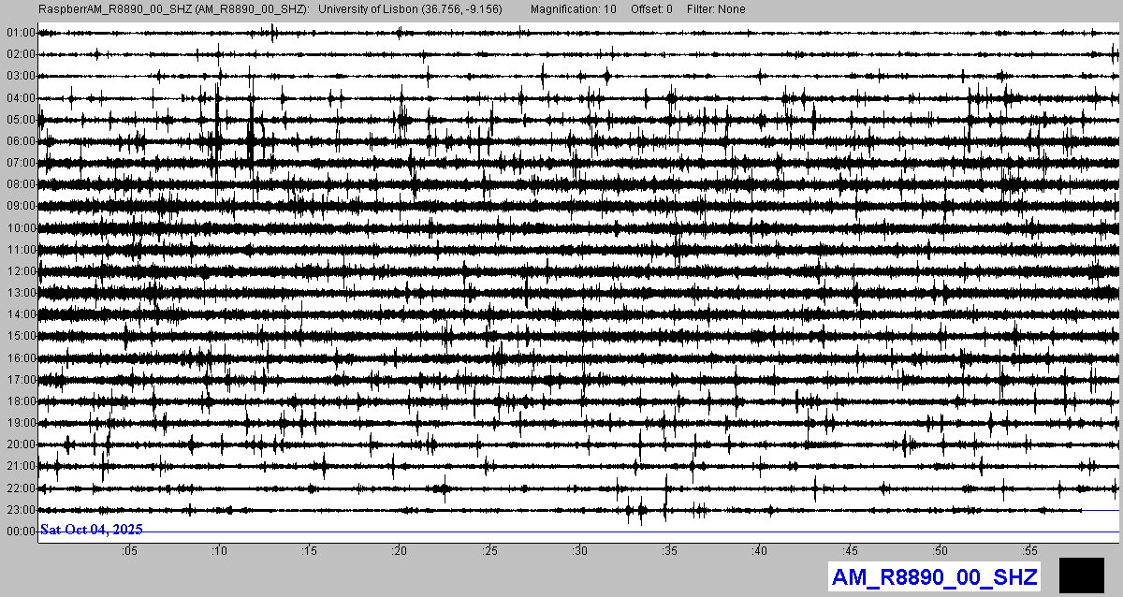This screenshot has width=1123, height=597.
Task: Select the 13:00 hour row label
Action: 20,293
